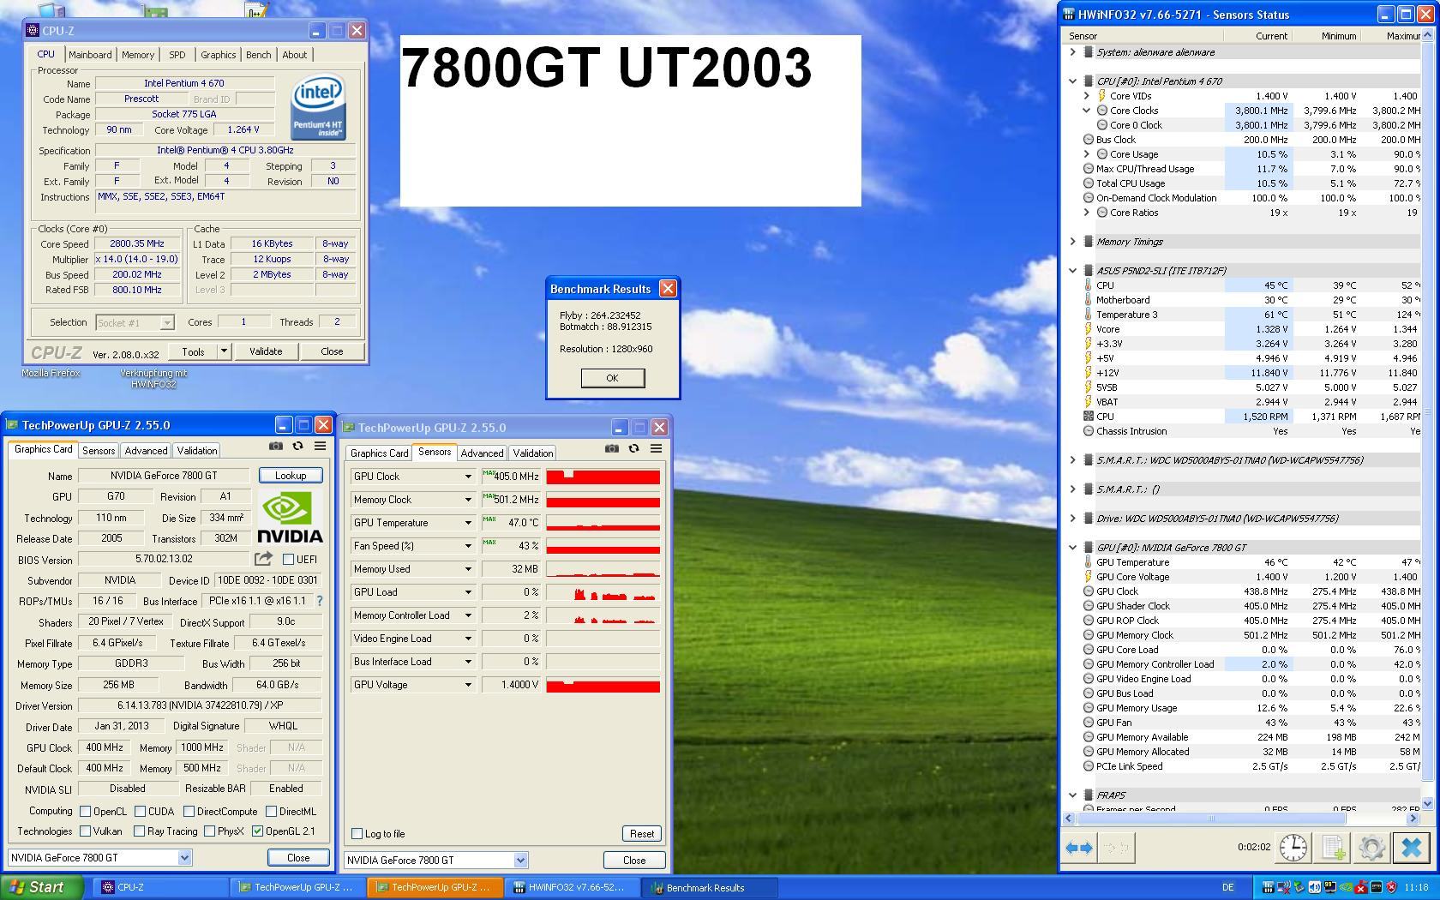Open the GPU Clock sensor dropdown

coord(468,477)
